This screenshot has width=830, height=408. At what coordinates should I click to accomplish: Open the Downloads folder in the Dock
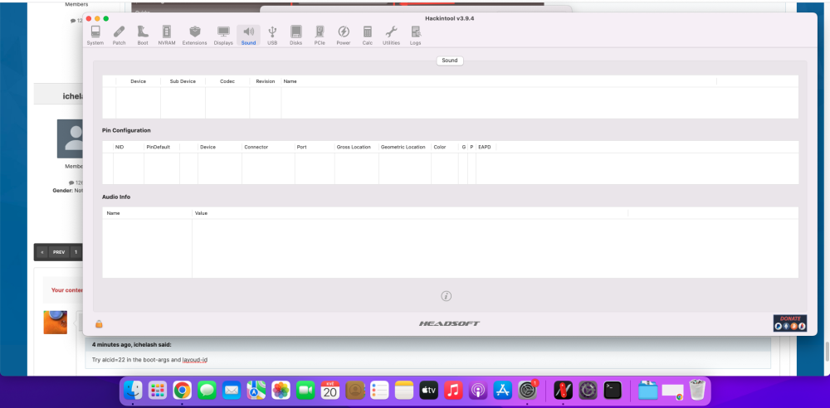pyautogui.click(x=648, y=391)
